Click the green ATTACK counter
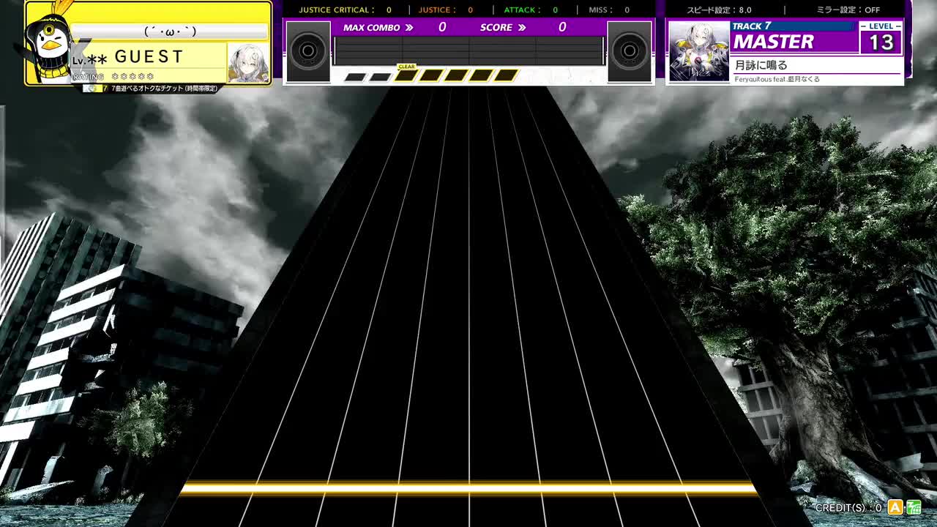The height and width of the screenshot is (527, 937). click(x=531, y=10)
